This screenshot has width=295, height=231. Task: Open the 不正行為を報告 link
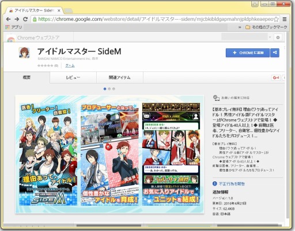[x=232, y=184]
